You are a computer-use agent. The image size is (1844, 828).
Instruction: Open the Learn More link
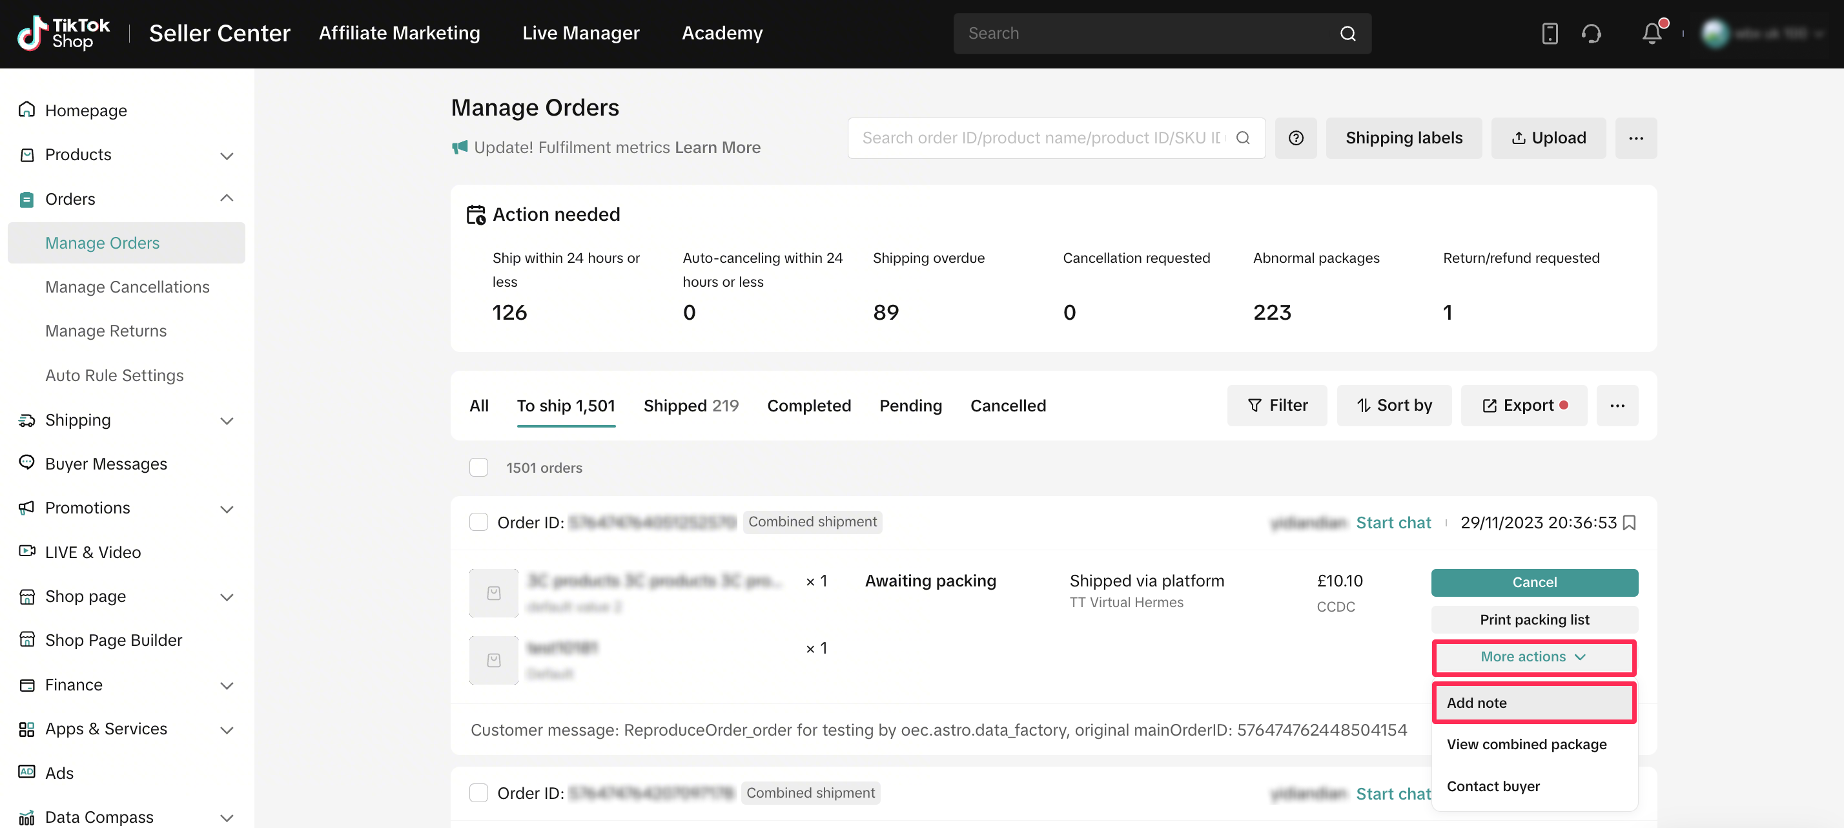(717, 147)
